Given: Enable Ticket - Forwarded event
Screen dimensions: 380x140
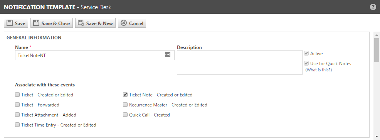Looking at the screenshot, I should 17,105.
